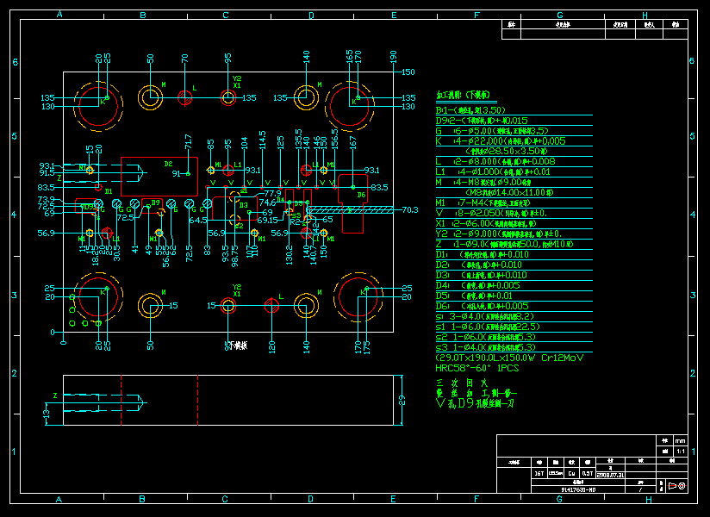The height and width of the screenshot is (517, 710).
Task: Click legend row Y2 2-ø9.000
Action: [499, 234]
